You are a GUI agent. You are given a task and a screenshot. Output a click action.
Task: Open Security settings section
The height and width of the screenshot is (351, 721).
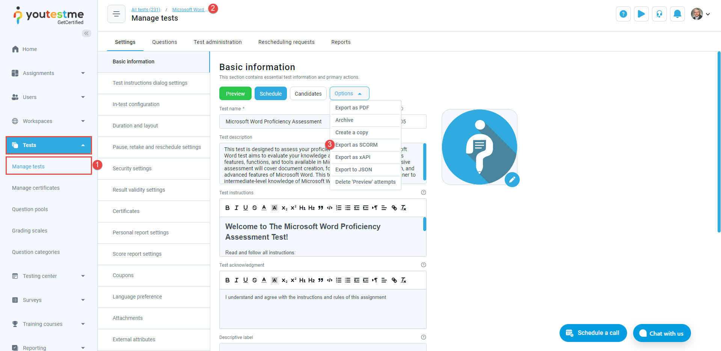[x=154, y=168]
